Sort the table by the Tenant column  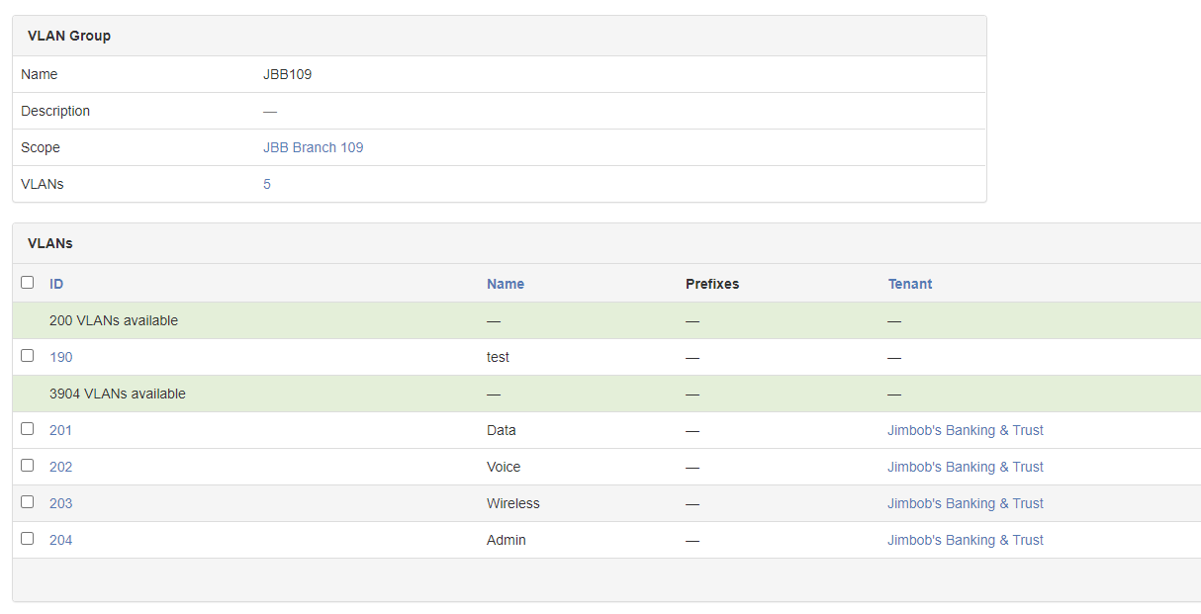pyautogui.click(x=910, y=283)
